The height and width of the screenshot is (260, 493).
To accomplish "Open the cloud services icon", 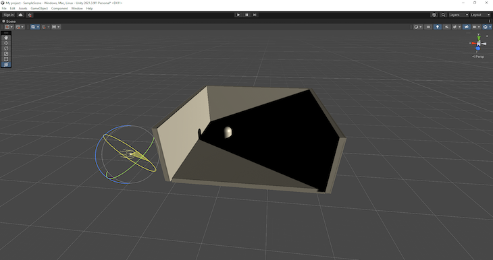I will point(21,15).
